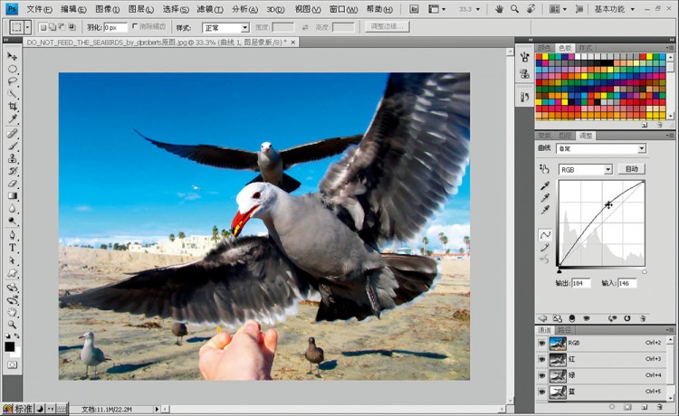679x416 pixels.
Task: Toggle the 消除锯齿 anti-alias checkbox
Action: tap(135, 27)
